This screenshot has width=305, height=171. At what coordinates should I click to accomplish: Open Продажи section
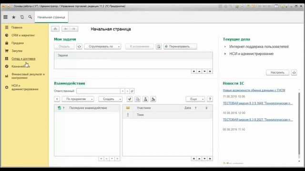(18, 43)
